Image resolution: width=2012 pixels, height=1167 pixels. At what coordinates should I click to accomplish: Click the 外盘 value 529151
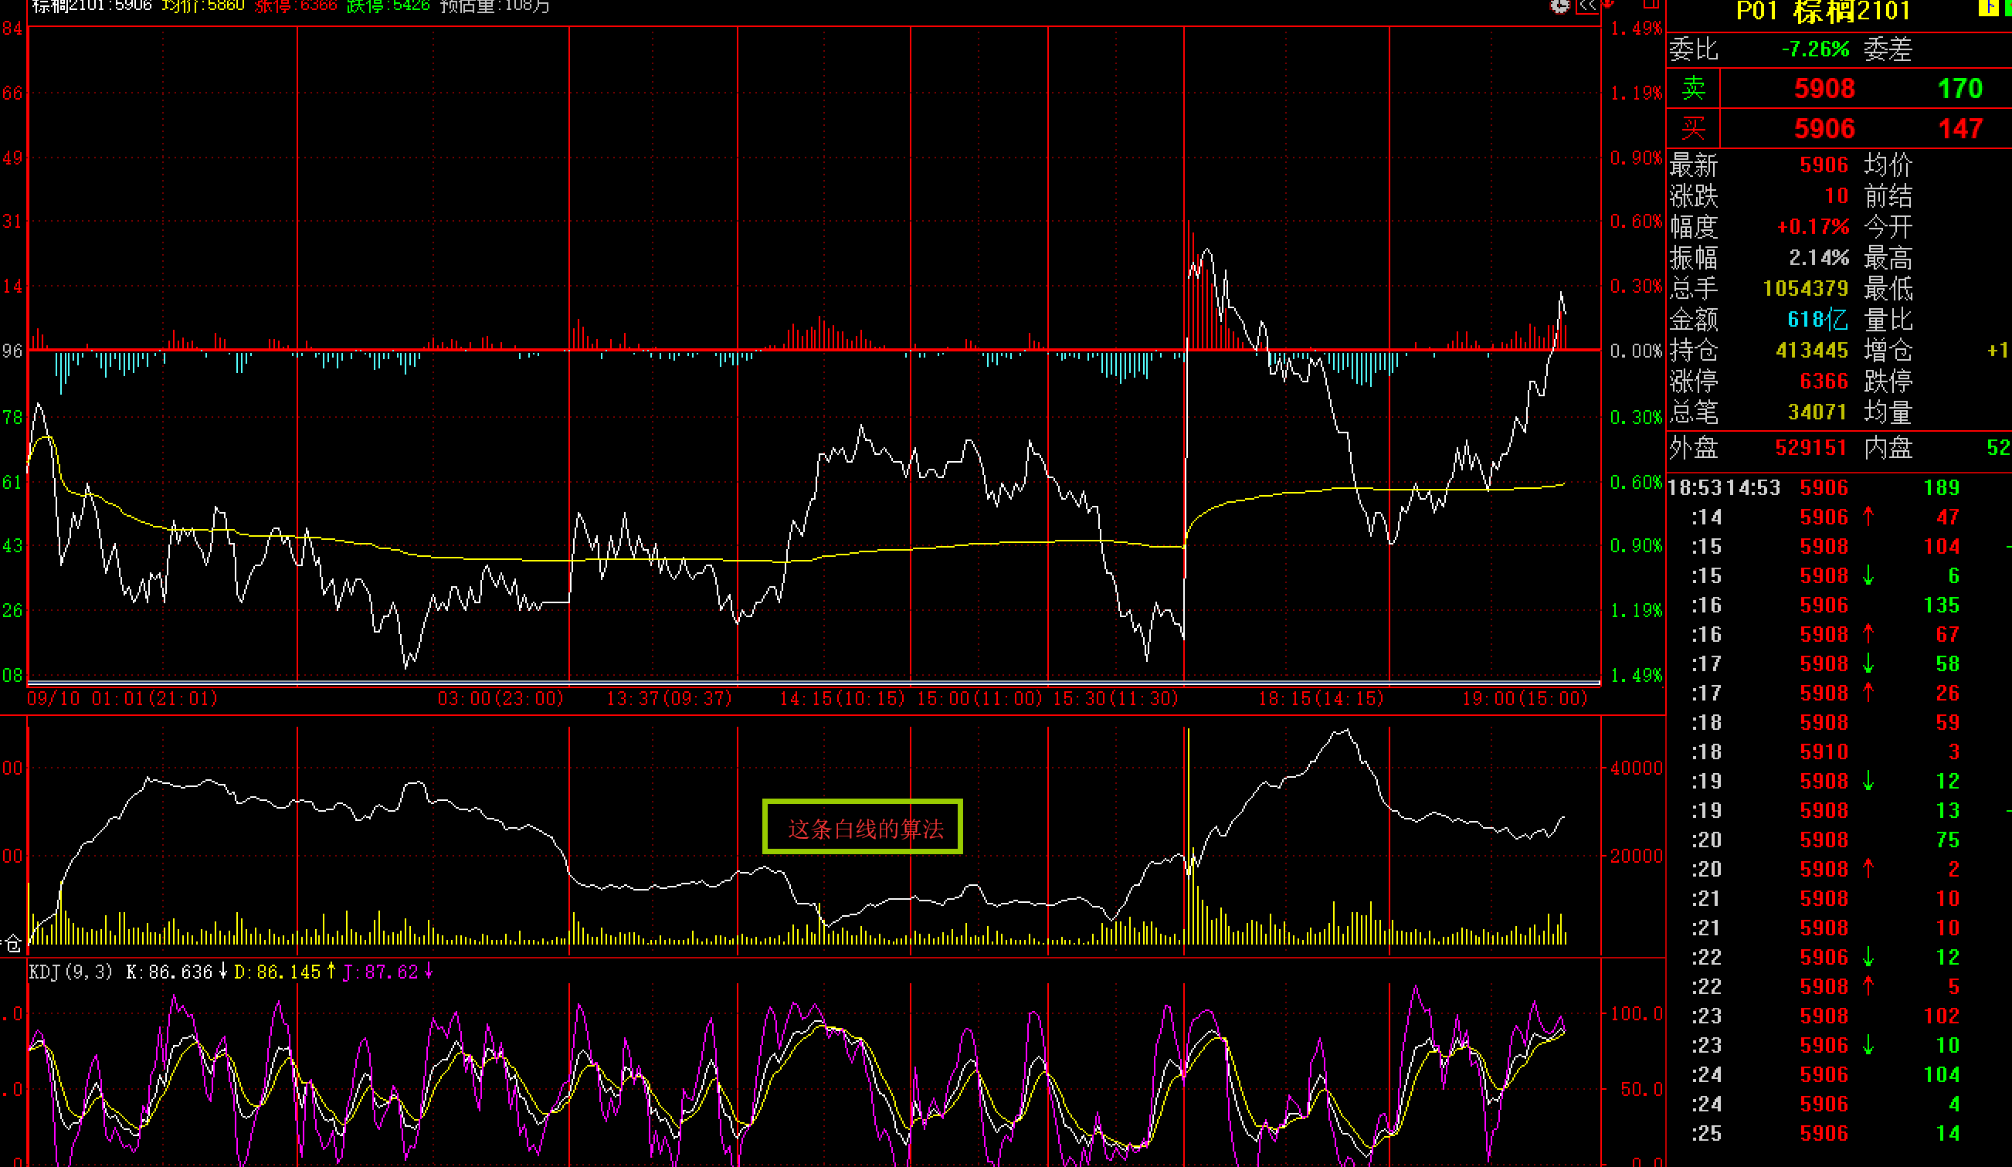pyautogui.click(x=1810, y=447)
